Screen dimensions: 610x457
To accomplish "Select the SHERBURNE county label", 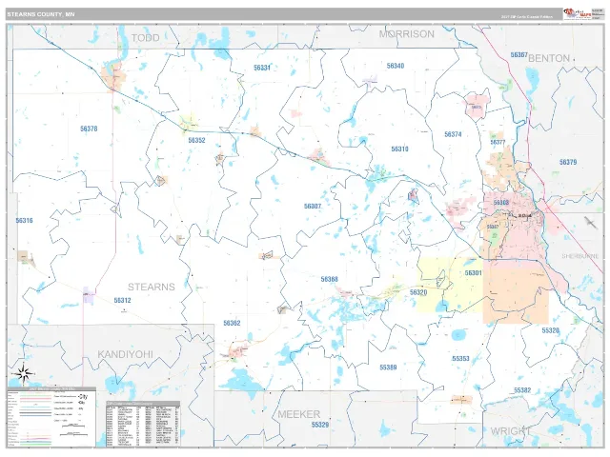I will (x=580, y=256).
